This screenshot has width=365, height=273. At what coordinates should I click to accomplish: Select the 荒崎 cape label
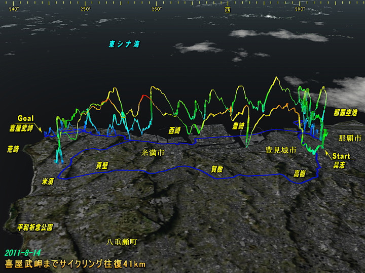[13, 149]
